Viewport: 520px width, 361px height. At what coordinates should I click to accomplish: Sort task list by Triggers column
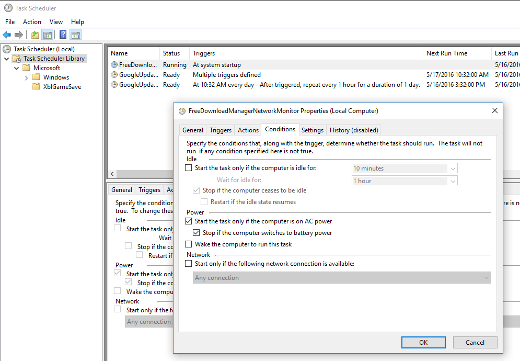(x=306, y=53)
